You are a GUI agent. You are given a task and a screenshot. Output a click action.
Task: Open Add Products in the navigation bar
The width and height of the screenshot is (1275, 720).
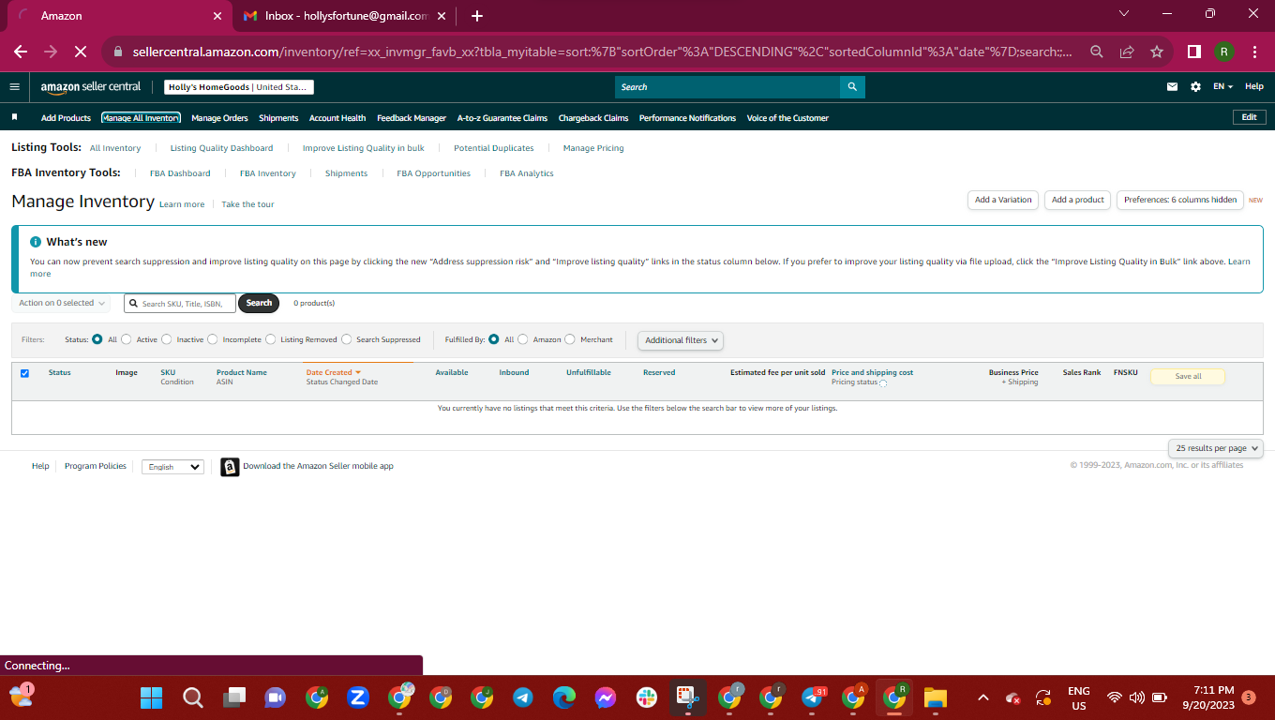pos(66,118)
